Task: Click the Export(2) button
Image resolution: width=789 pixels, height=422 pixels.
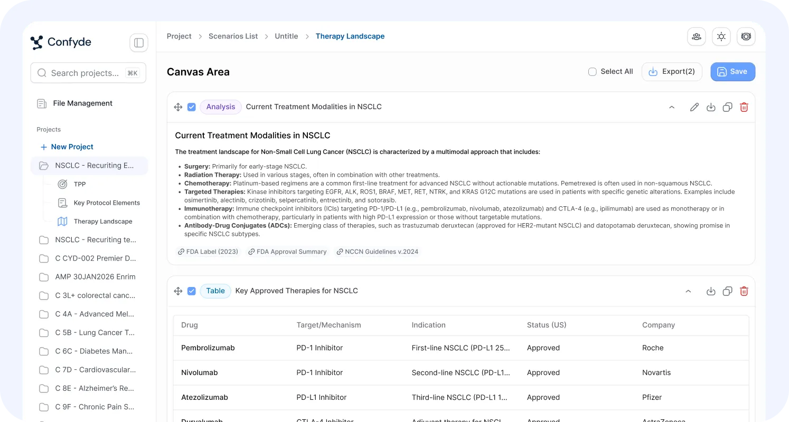Action: 672,72
